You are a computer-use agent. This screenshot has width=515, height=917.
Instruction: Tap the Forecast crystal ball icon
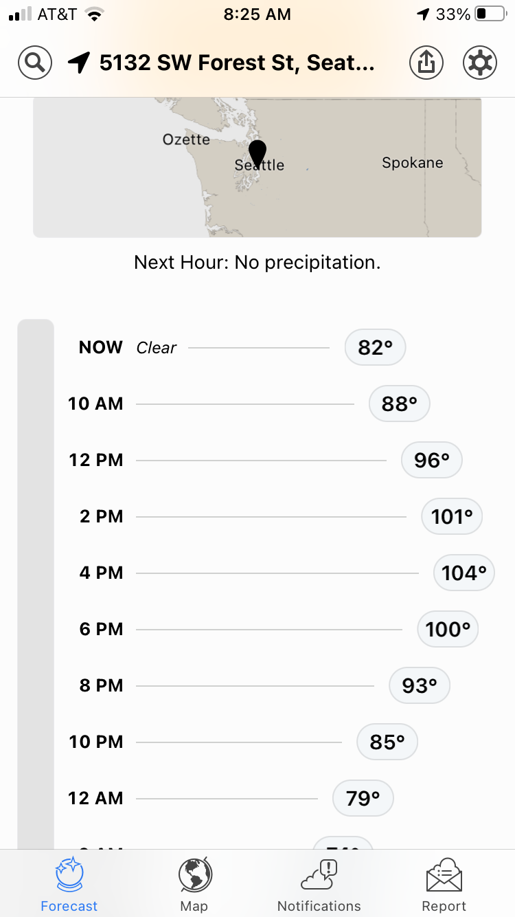pos(69,876)
